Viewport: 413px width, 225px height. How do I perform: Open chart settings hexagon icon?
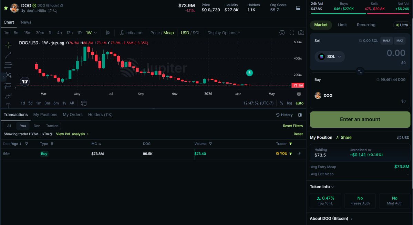pyautogui.click(x=282, y=33)
